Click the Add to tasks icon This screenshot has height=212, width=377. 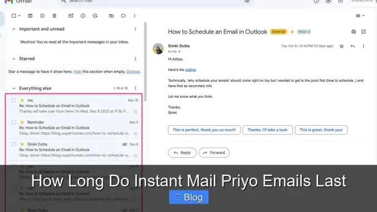[x=95, y=16]
